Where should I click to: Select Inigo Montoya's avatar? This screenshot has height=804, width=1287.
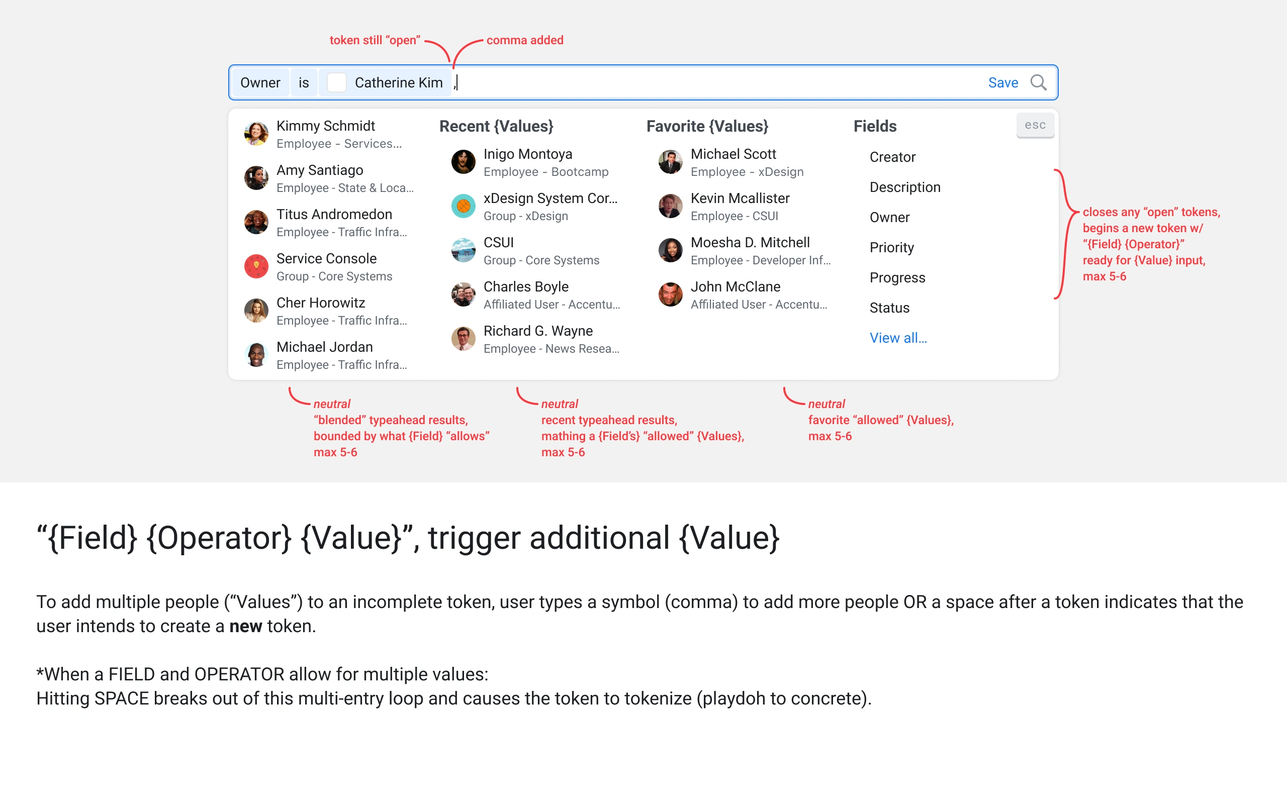click(463, 162)
